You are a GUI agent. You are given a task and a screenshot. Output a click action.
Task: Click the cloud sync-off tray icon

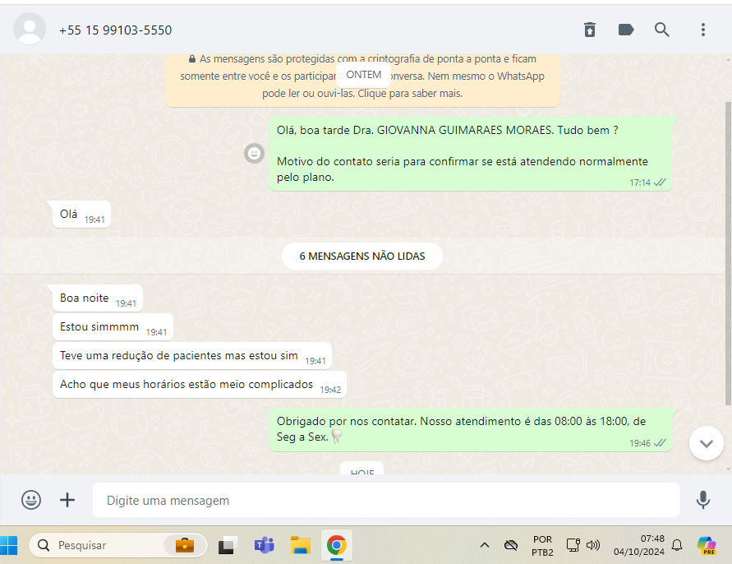tap(511, 545)
